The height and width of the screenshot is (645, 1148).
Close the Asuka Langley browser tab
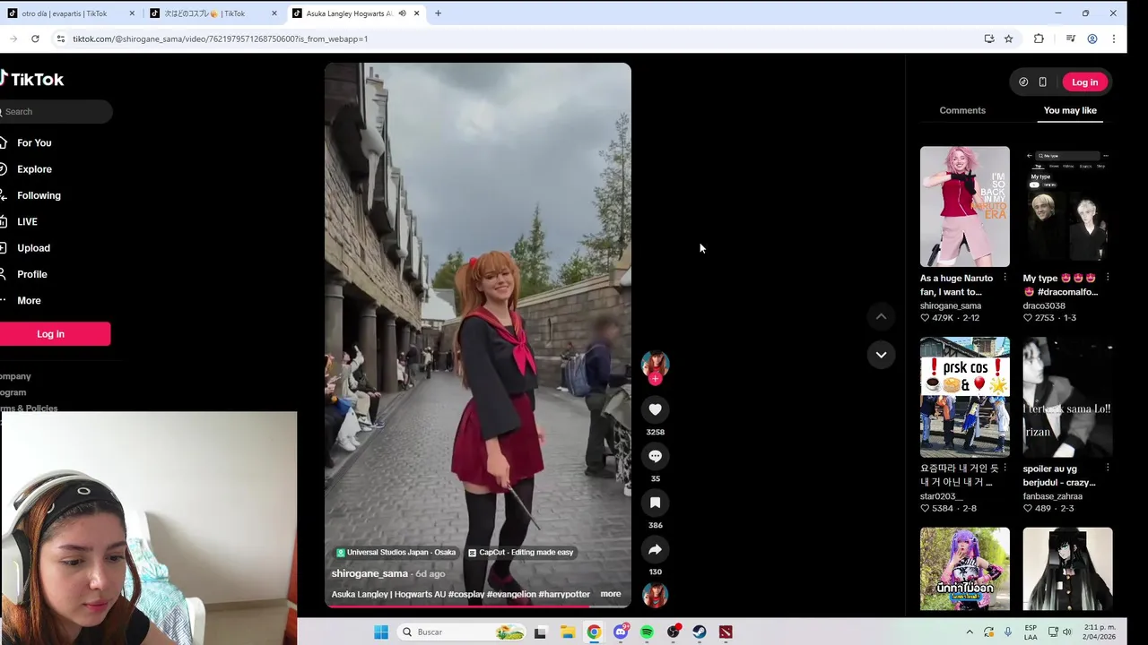(416, 13)
